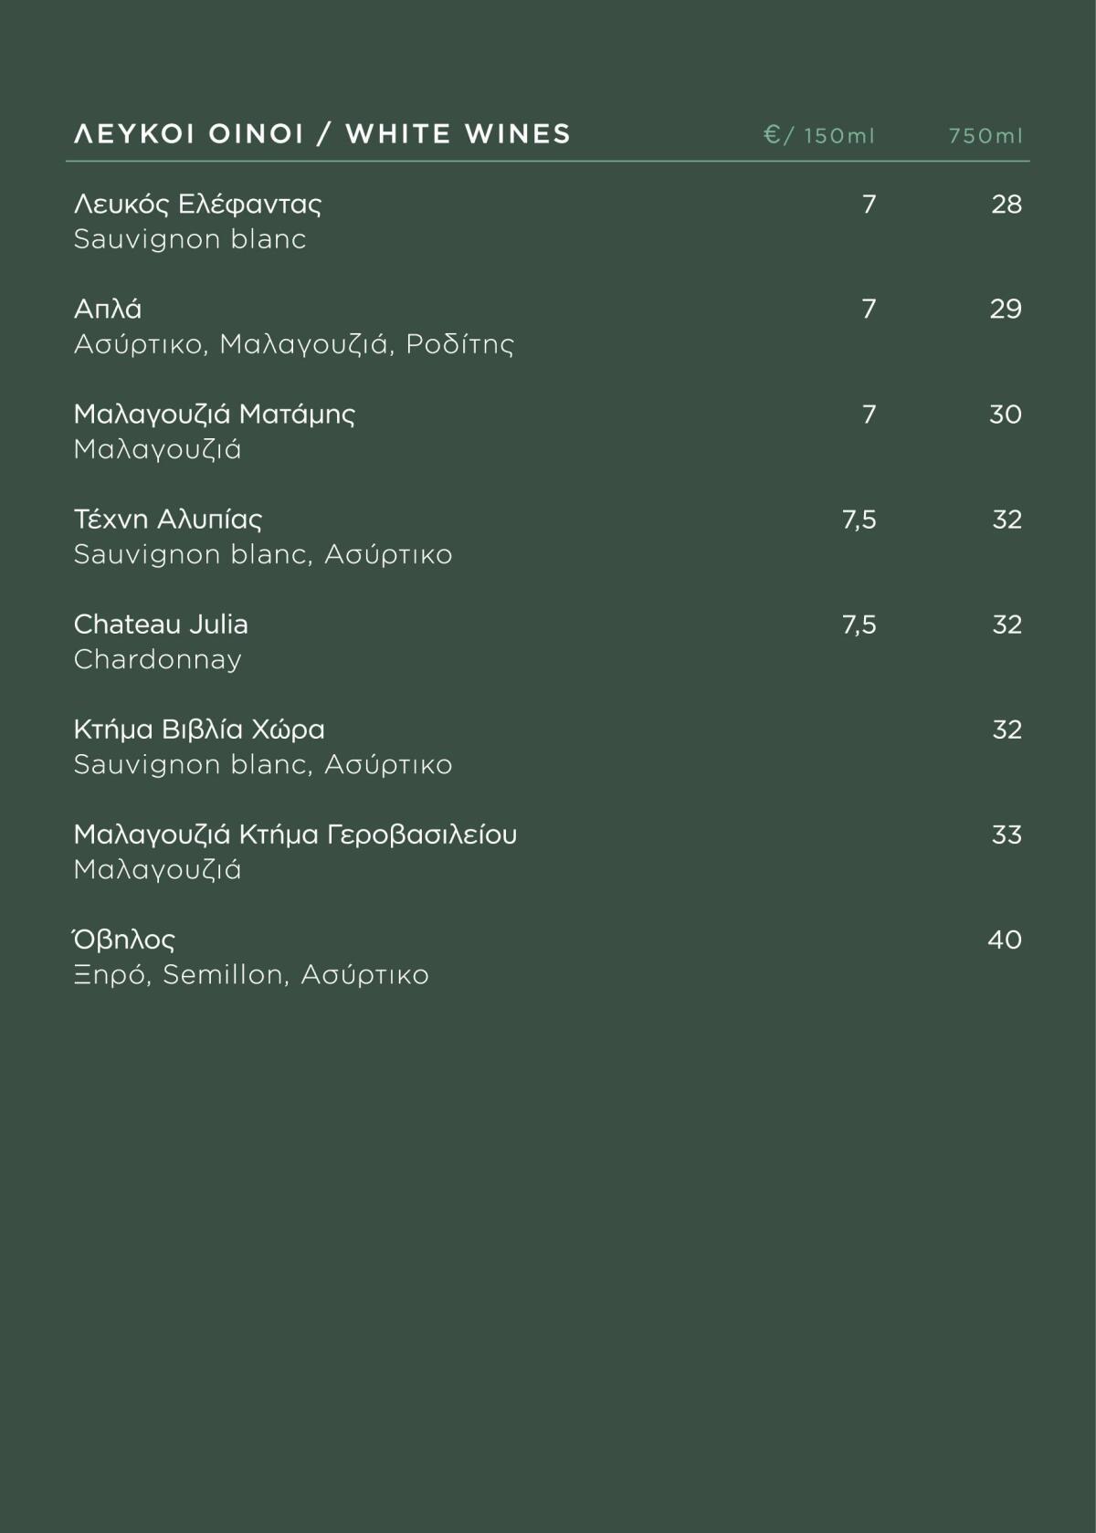Select the Όβηλος wine name

[x=124, y=940]
